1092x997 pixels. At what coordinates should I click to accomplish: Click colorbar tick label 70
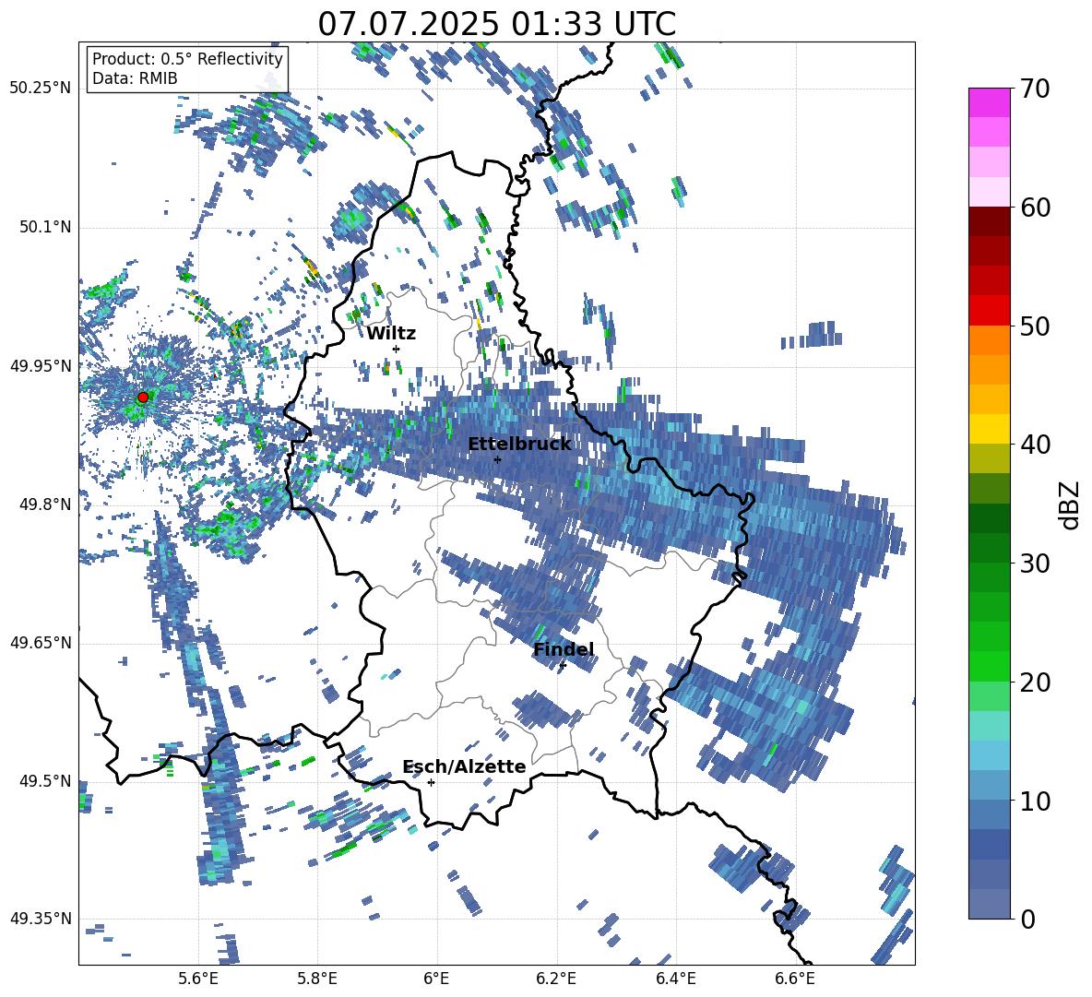click(x=1035, y=89)
